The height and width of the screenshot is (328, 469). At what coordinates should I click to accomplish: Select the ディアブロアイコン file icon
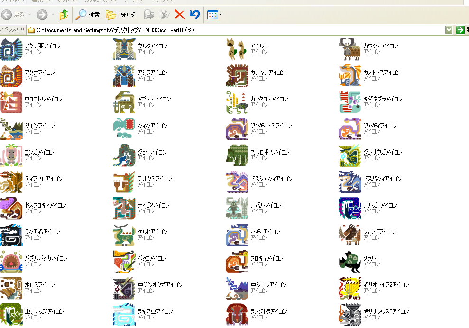pos(11,182)
